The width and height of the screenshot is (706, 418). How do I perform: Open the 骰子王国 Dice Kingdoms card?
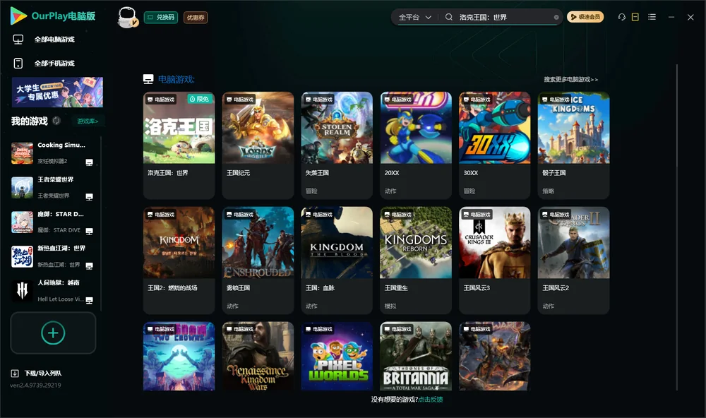click(x=573, y=145)
